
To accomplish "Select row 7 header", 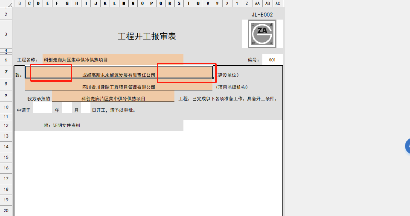I will tap(6, 72).
